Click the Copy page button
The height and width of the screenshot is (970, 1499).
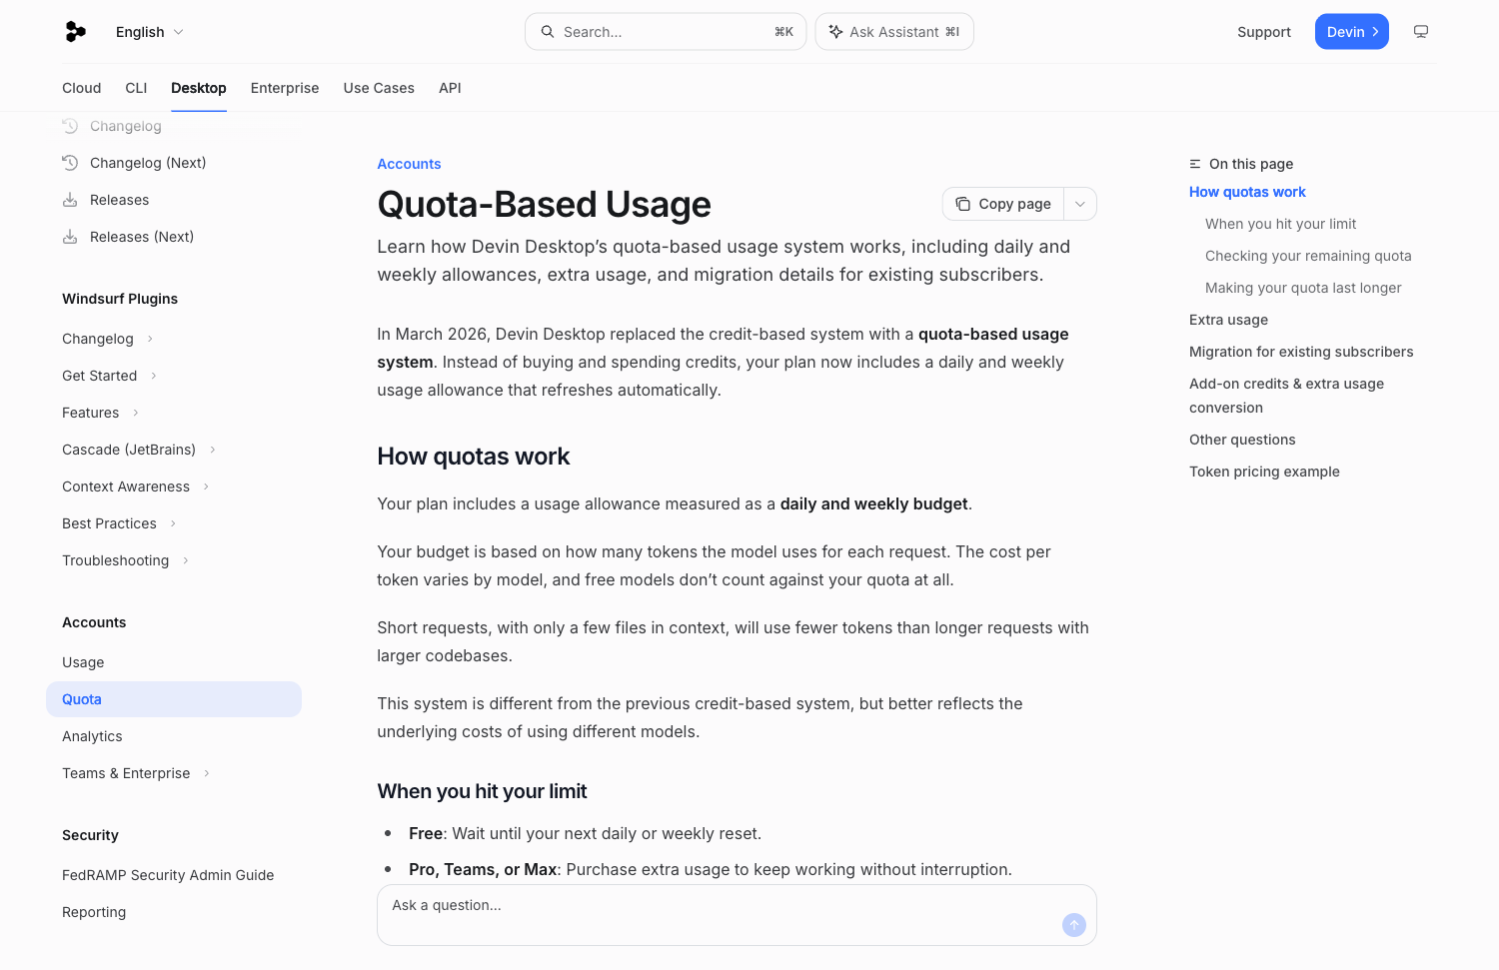coord(1003,204)
